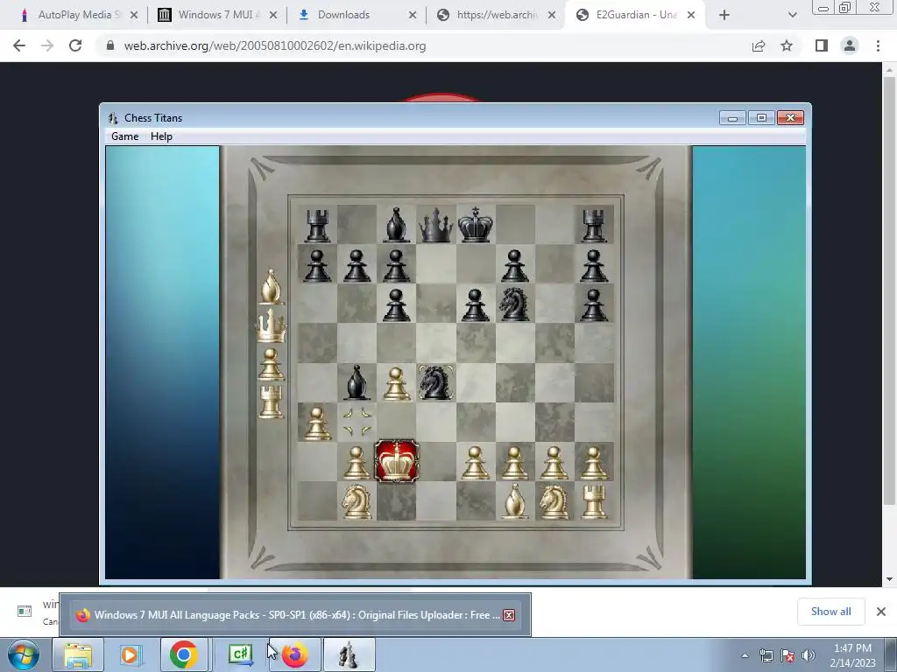897x672 pixels.
Task: Expand the tab search dropdown arrow
Action: pos(792,15)
